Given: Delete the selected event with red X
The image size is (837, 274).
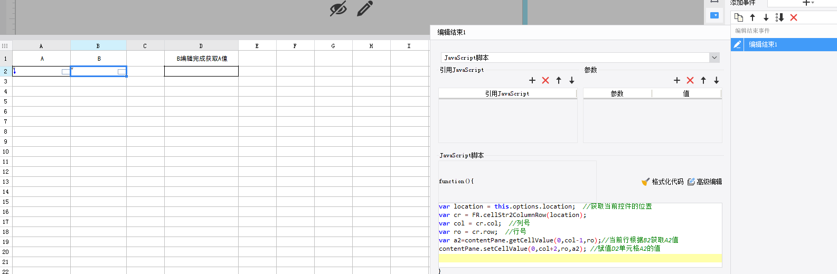Looking at the screenshot, I should tap(793, 17).
